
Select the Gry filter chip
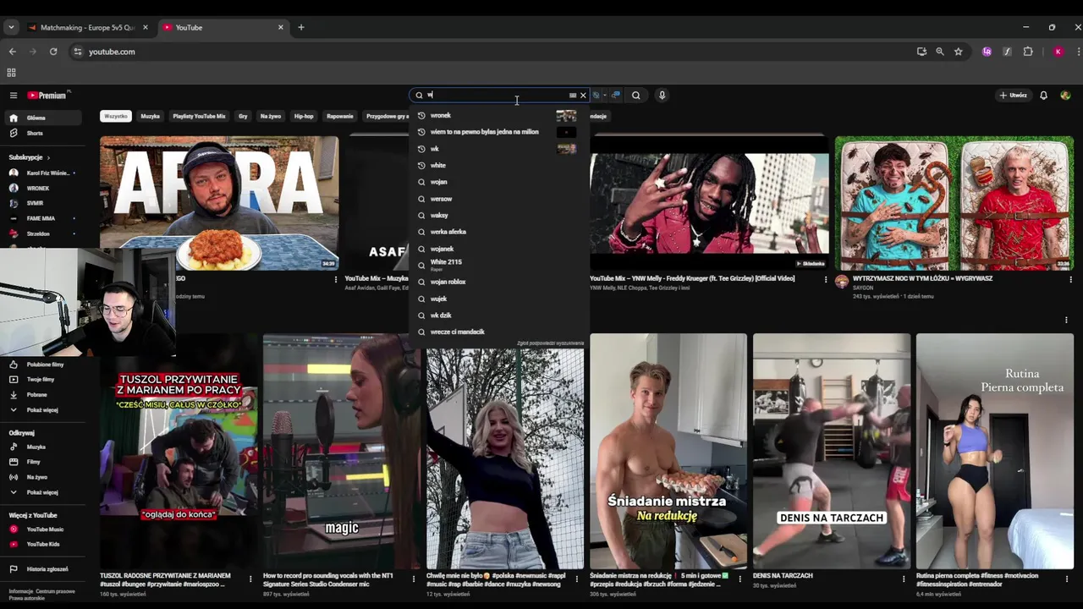[x=243, y=116]
